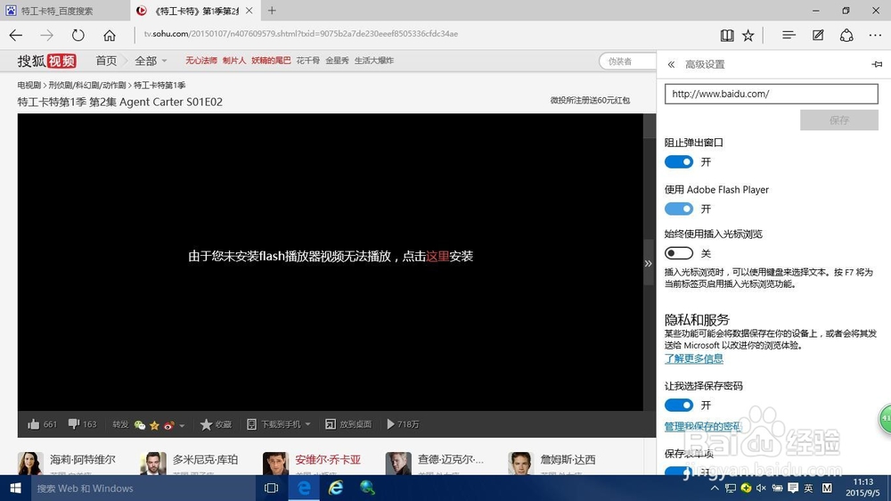
Task: Click the browser address bar URL
Action: (x=301, y=34)
